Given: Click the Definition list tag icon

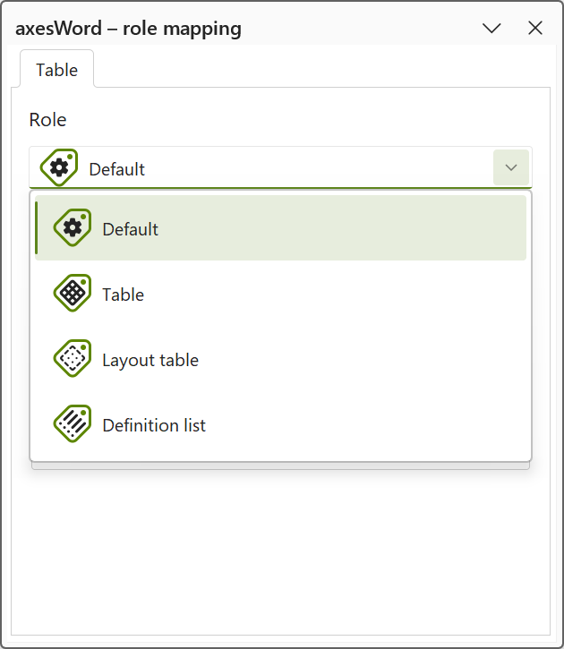Looking at the screenshot, I should pyautogui.click(x=73, y=423).
